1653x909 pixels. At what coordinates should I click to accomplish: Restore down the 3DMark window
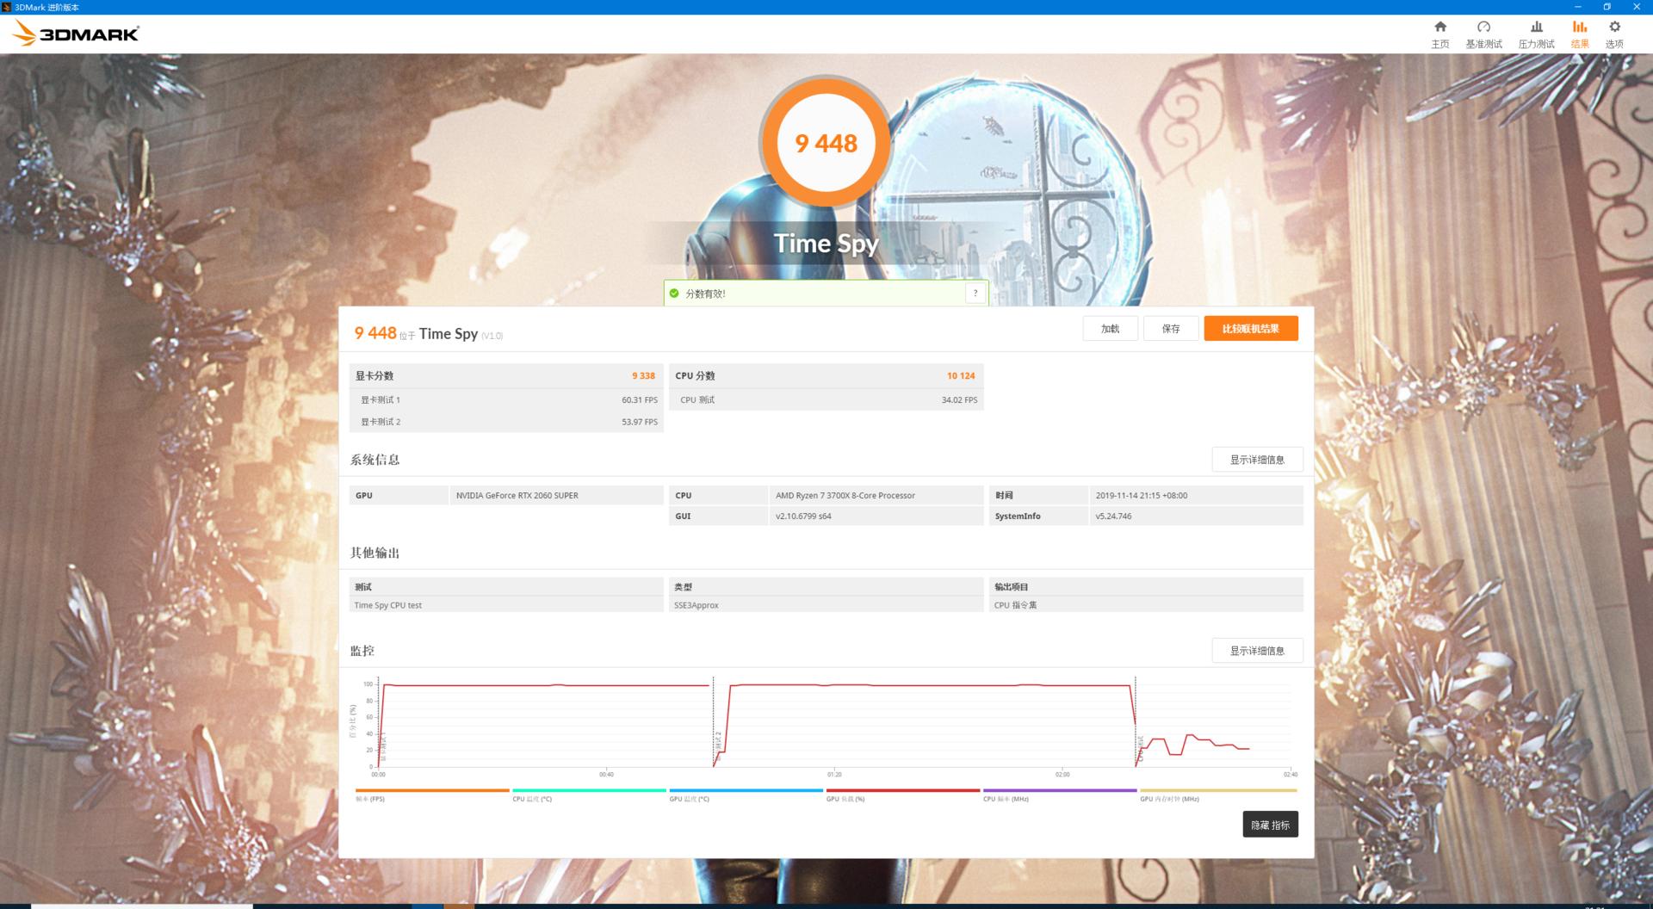[1607, 7]
